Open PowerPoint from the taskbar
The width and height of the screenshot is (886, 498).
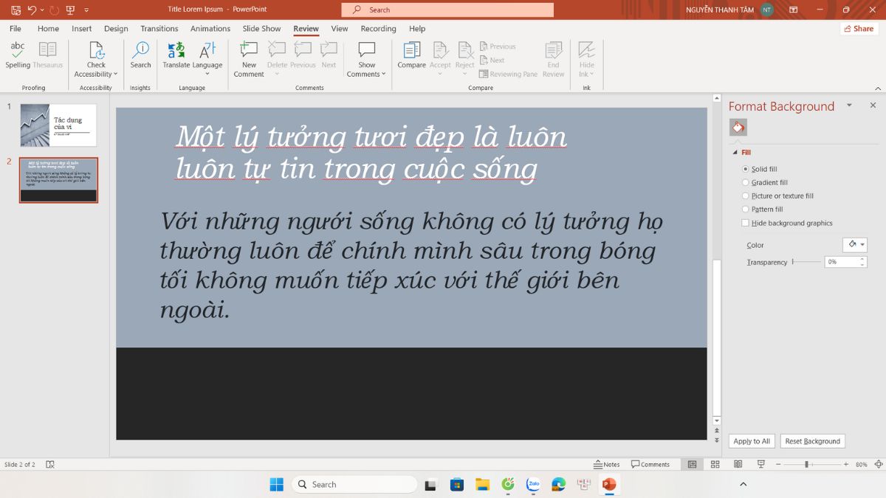tap(609, 484)
